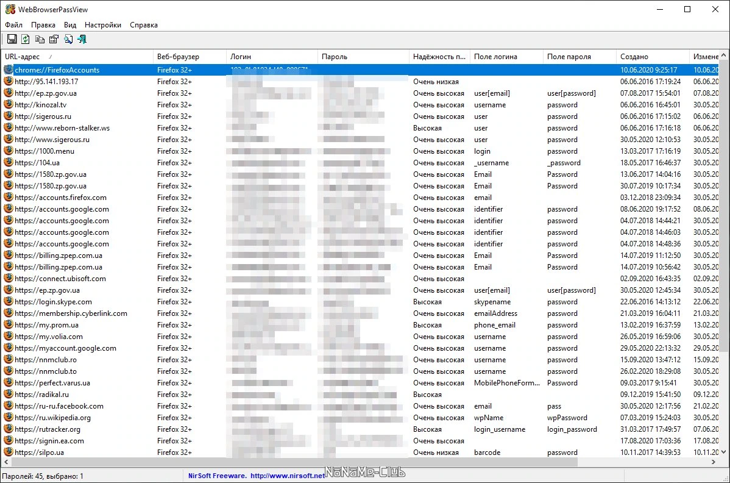The image size is (730, 483).
Task: Click Firefox icon of http://95.141.193.17 row
Action: coord(9,81)
